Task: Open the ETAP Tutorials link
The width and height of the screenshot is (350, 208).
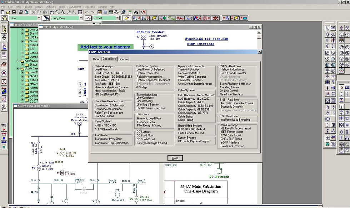Action: pos(201,44)
